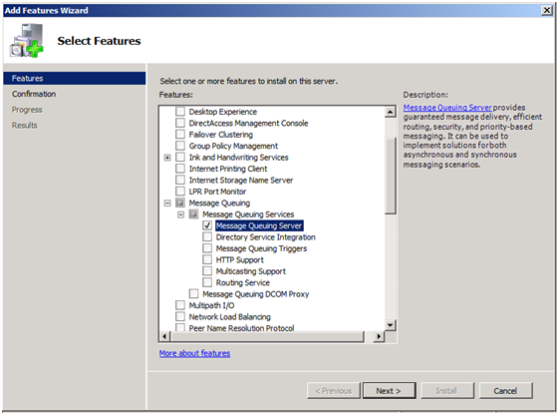This screenshot has height=415, width=559.
Task: Close the Add Features Wizard window
Action: 547,10
